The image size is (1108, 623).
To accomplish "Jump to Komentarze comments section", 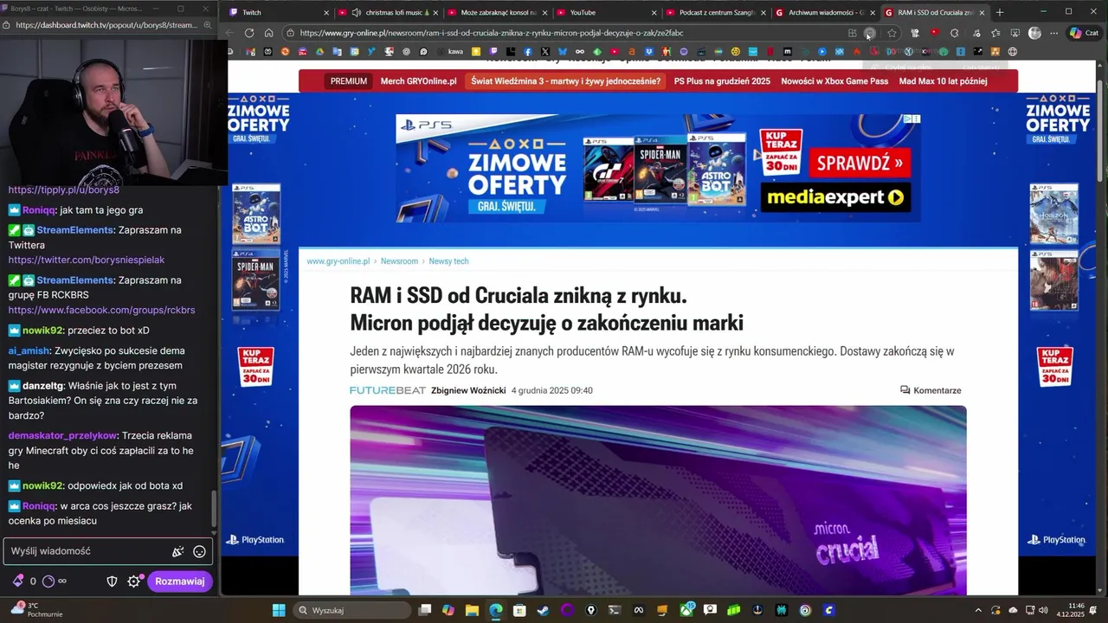I will (x=931, y=390).
